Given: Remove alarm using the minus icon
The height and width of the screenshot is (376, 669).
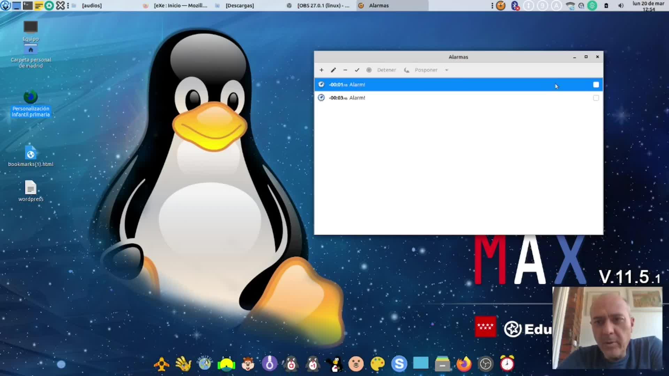Looking at the screenshot, I should tap(345, 70).
